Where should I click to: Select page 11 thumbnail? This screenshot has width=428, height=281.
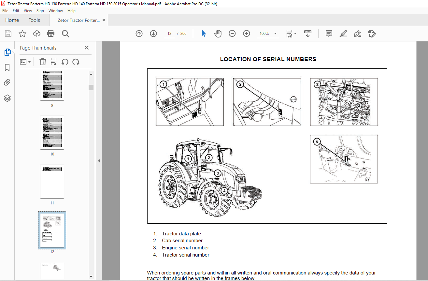point(52,181)
